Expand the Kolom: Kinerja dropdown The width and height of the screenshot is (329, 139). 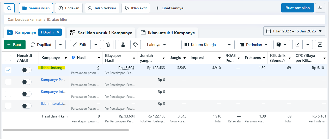tap(208, 45)
